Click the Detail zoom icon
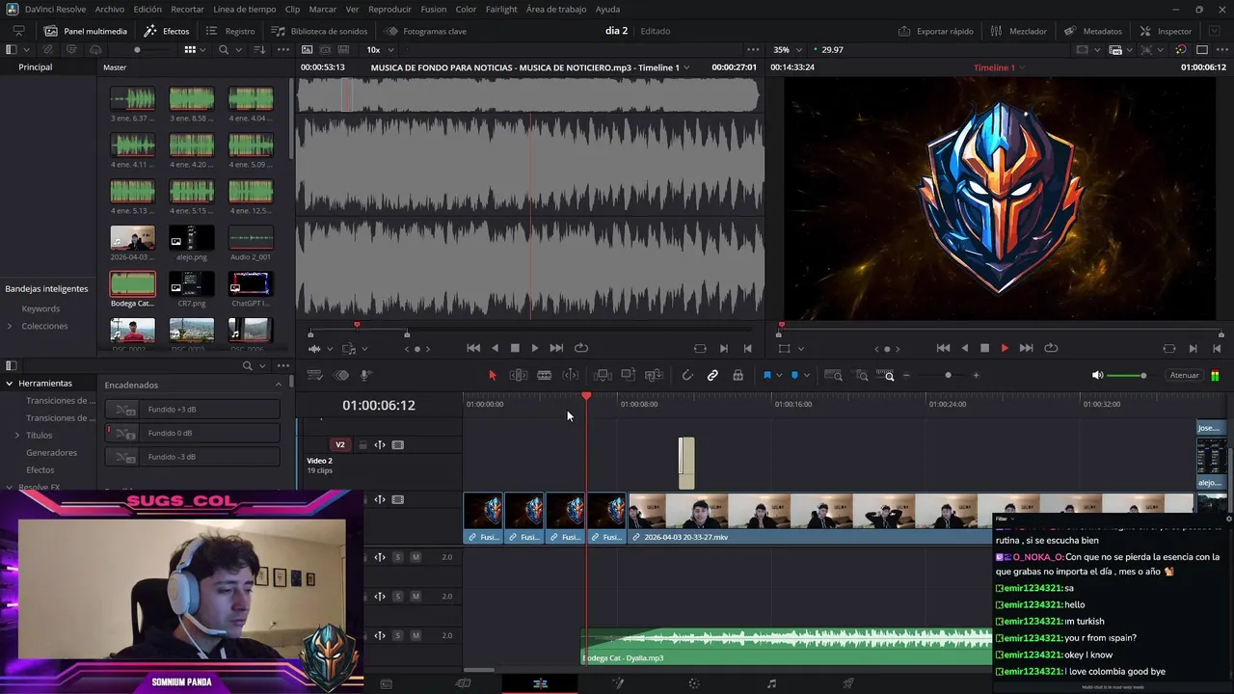Viewport: 1234px width, 694px height. [x=862, y=375]
